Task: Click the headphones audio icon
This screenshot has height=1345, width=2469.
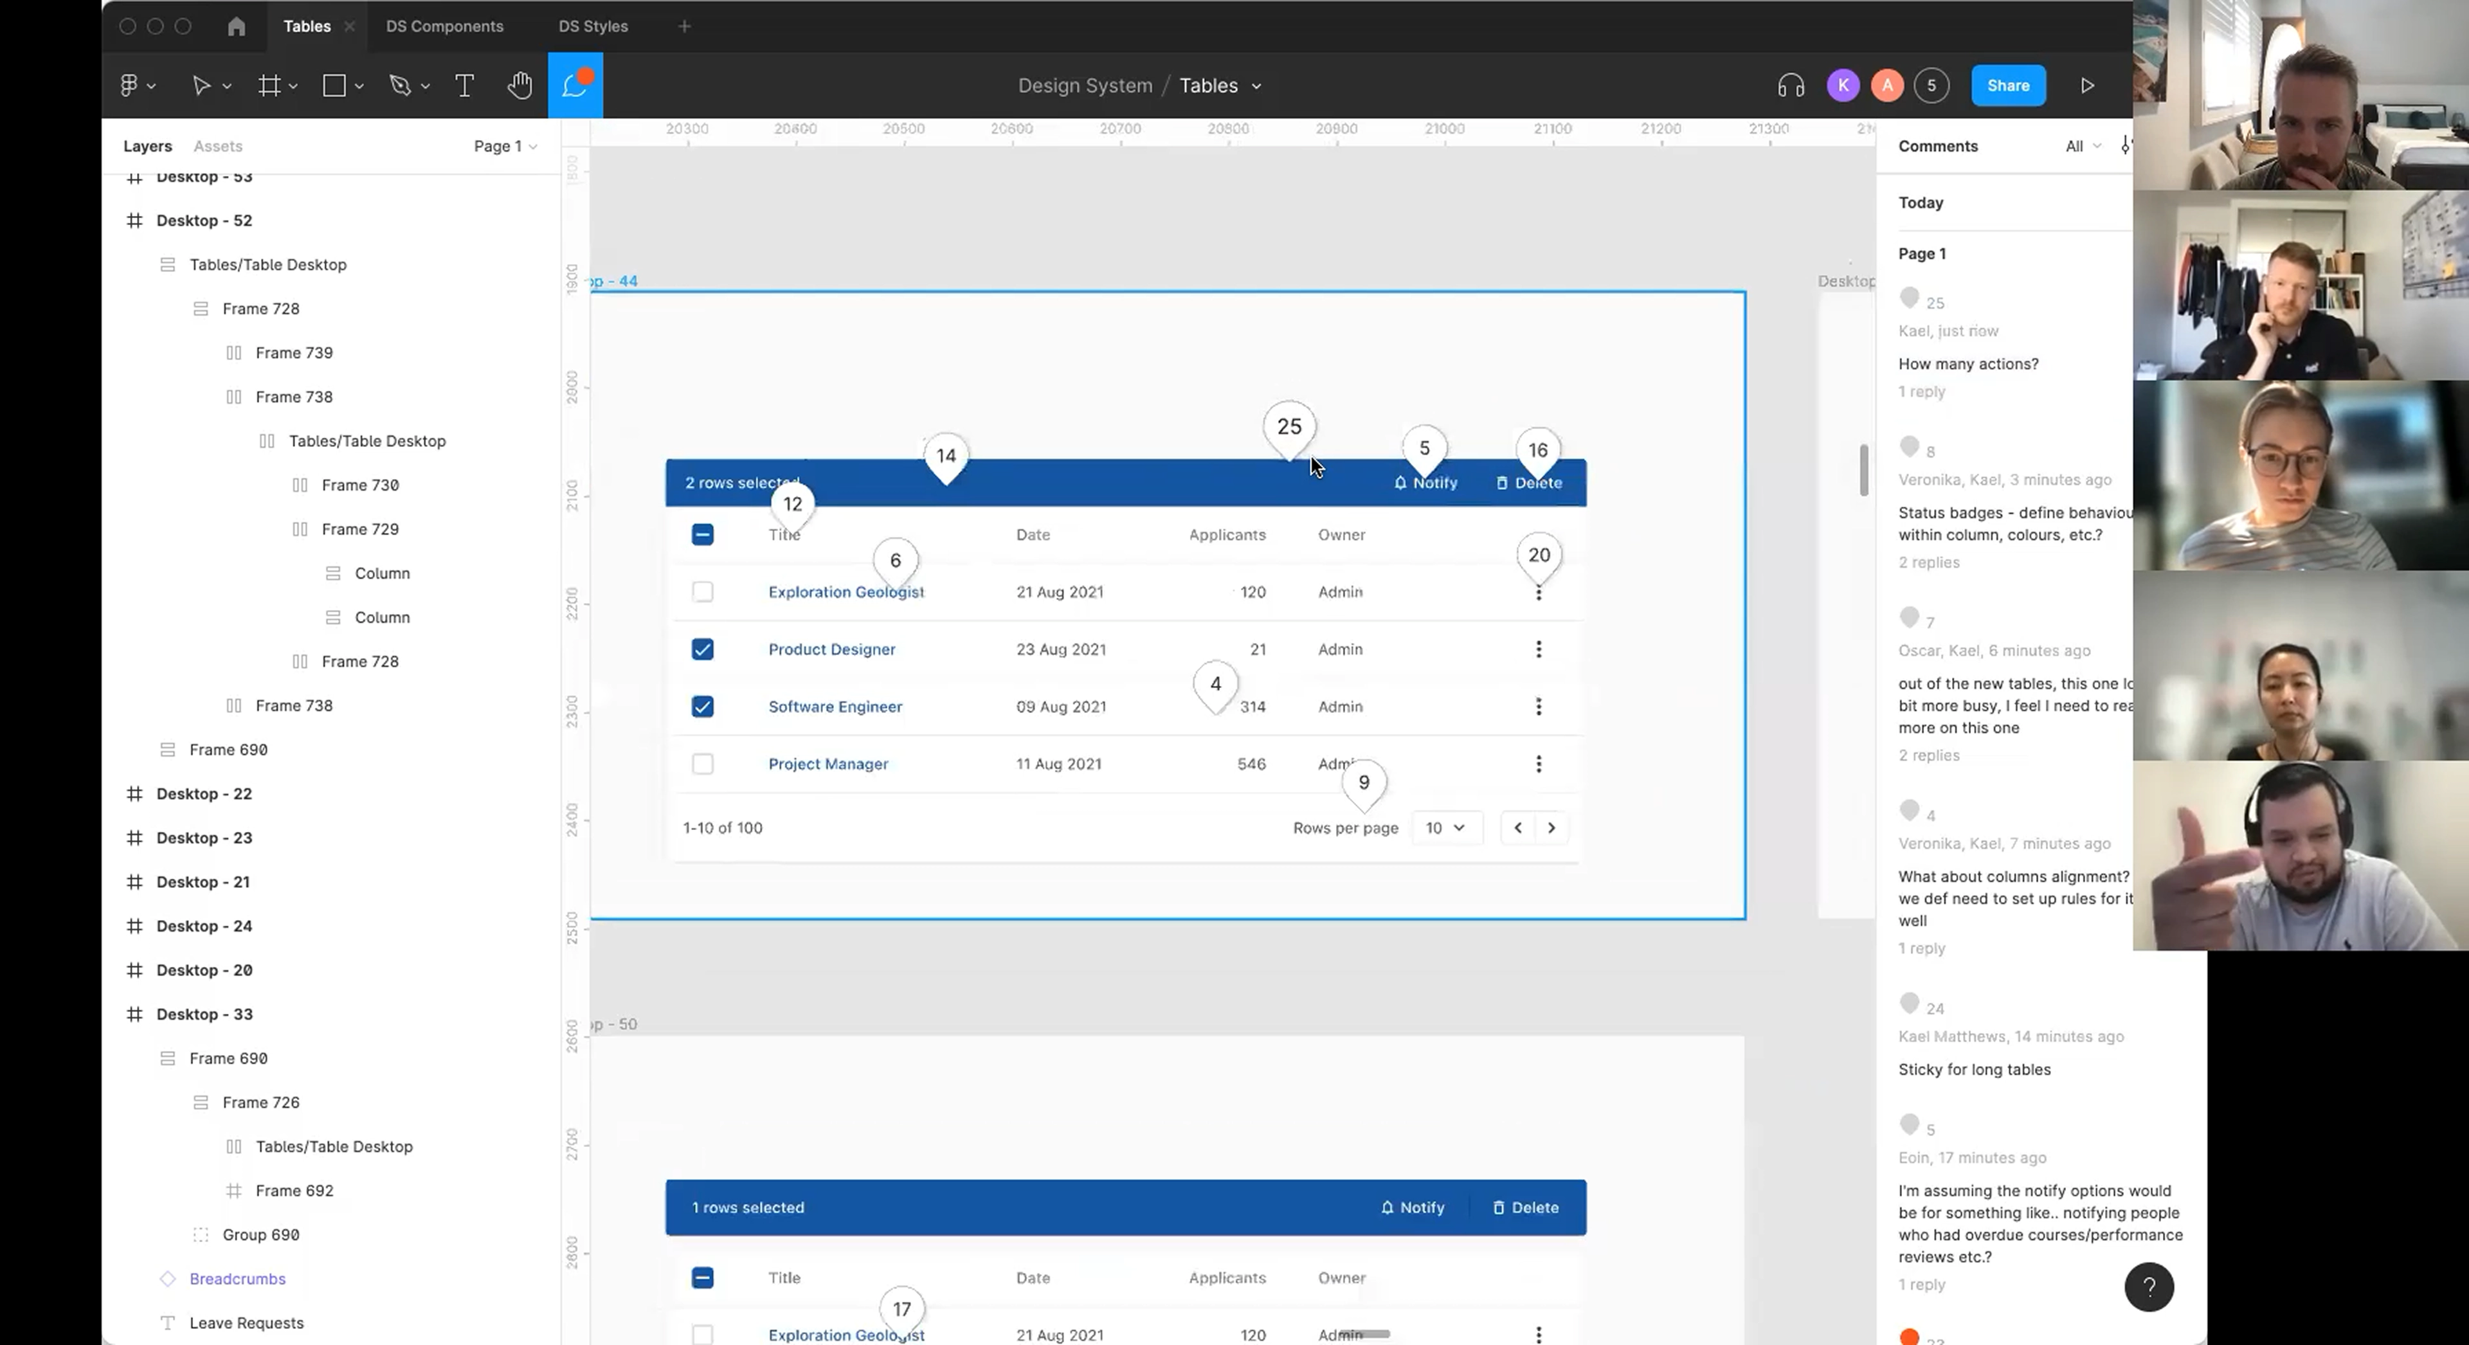Action: 1791,86
